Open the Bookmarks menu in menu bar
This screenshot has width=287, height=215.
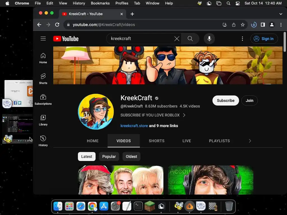pyautogui.click(x=100, y=3)
